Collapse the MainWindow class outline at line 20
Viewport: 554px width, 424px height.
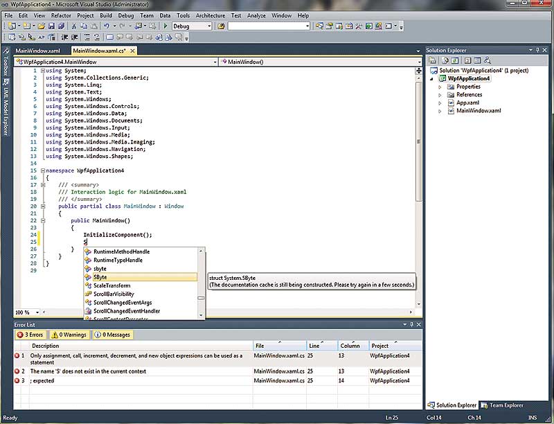pos(43,206)
